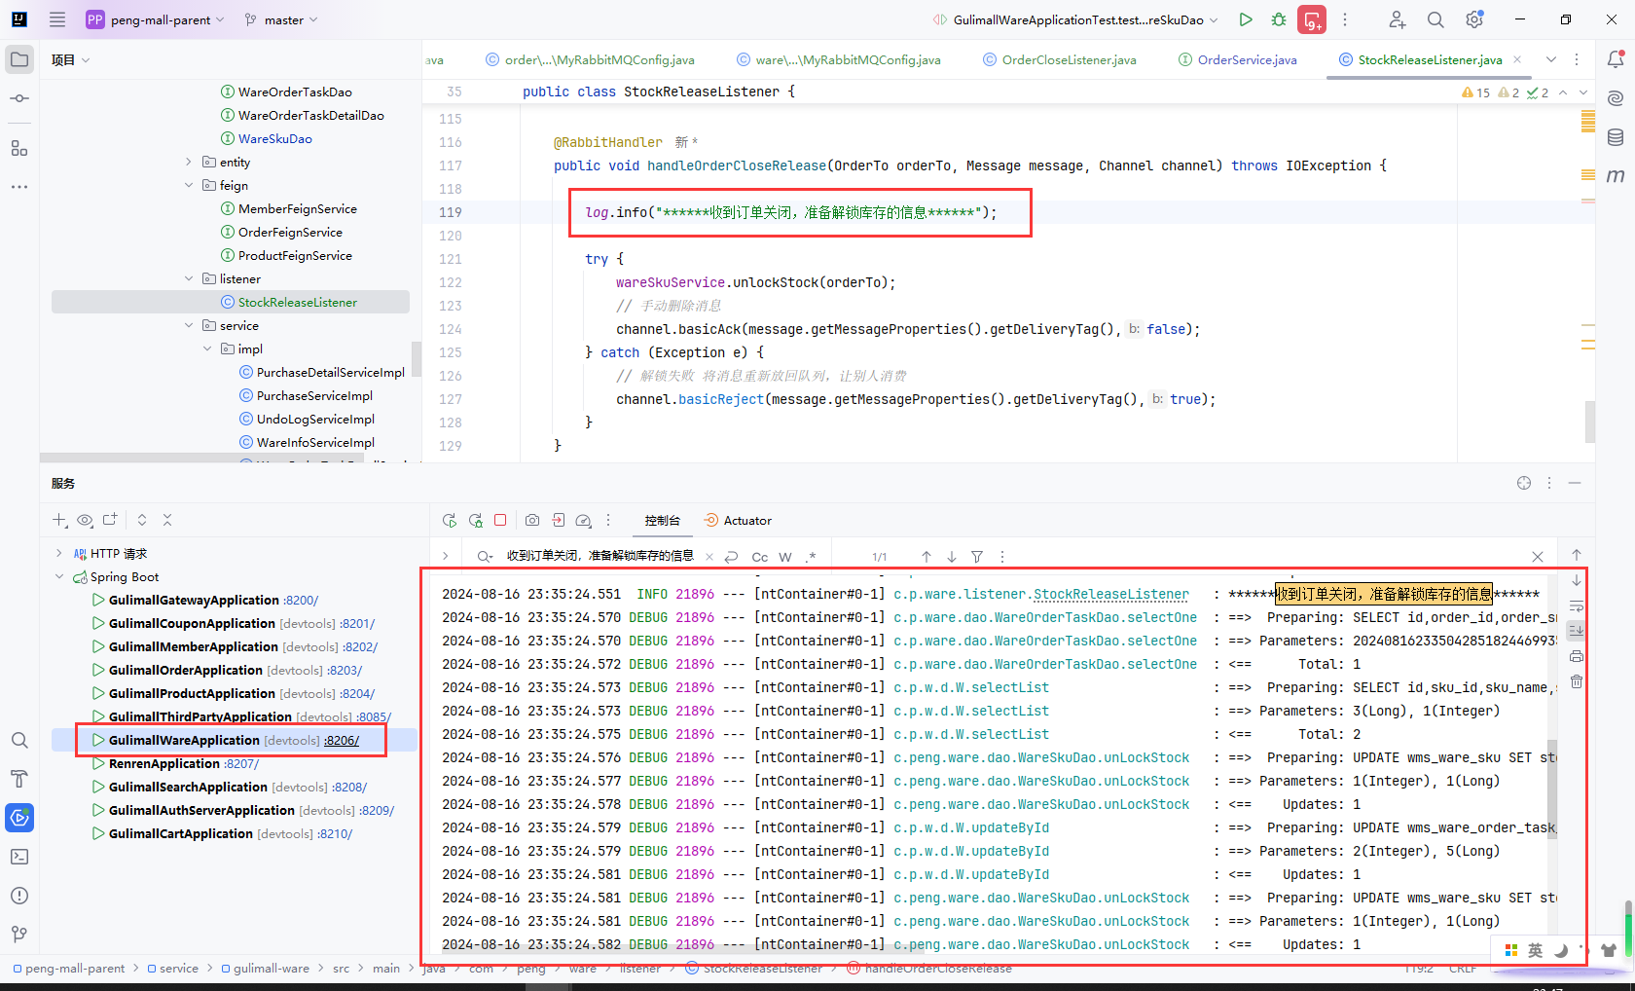The height and width of the screenshot is (991, 1635).
Task: Open the peng-mall-parent project dropdown
Action: pos(156,19)
